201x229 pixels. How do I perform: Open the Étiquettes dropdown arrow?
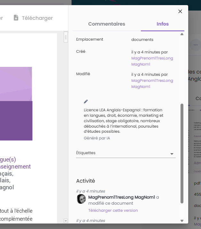(x=172, y=154)
